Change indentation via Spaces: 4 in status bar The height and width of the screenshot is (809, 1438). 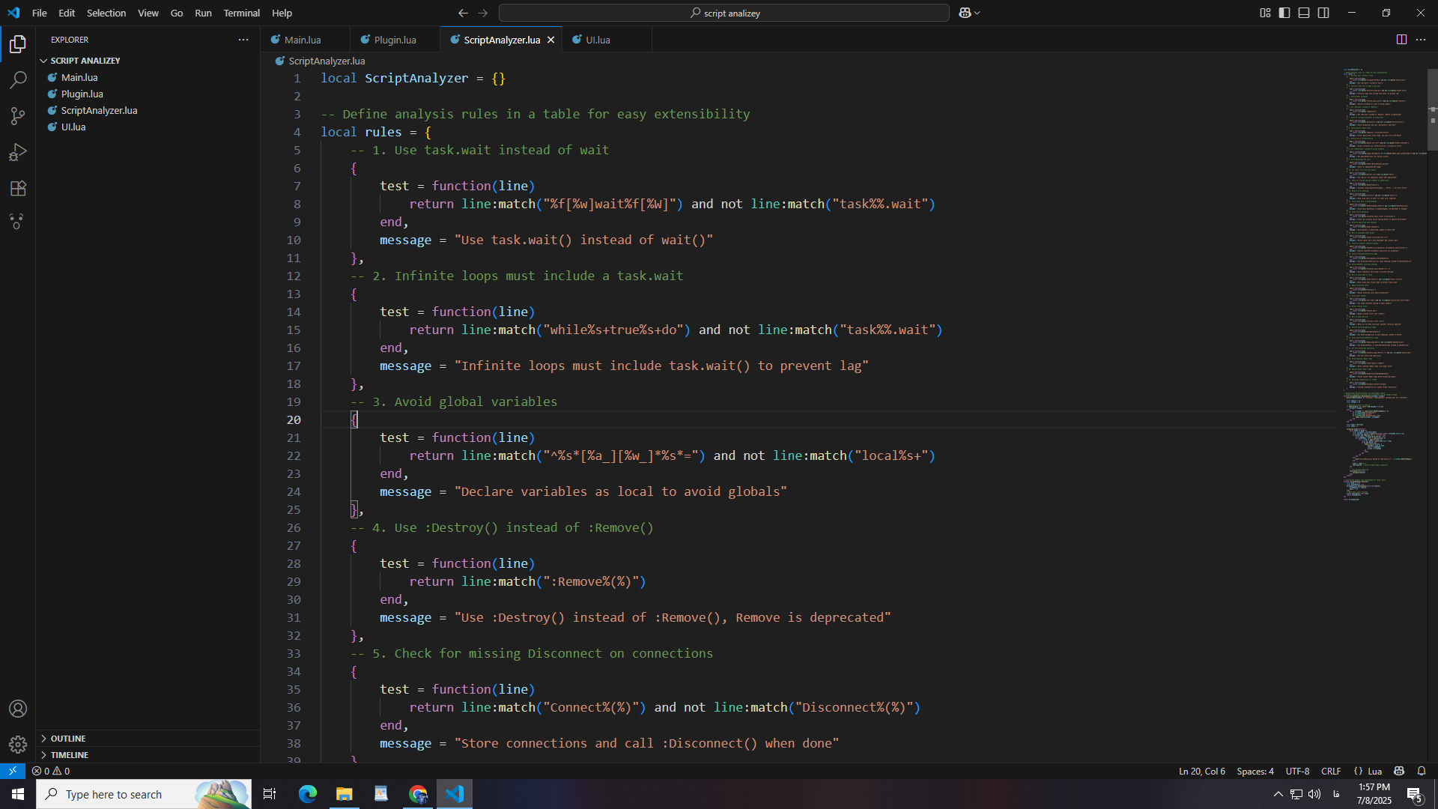pyautogui.click(x=1255, y=771)
